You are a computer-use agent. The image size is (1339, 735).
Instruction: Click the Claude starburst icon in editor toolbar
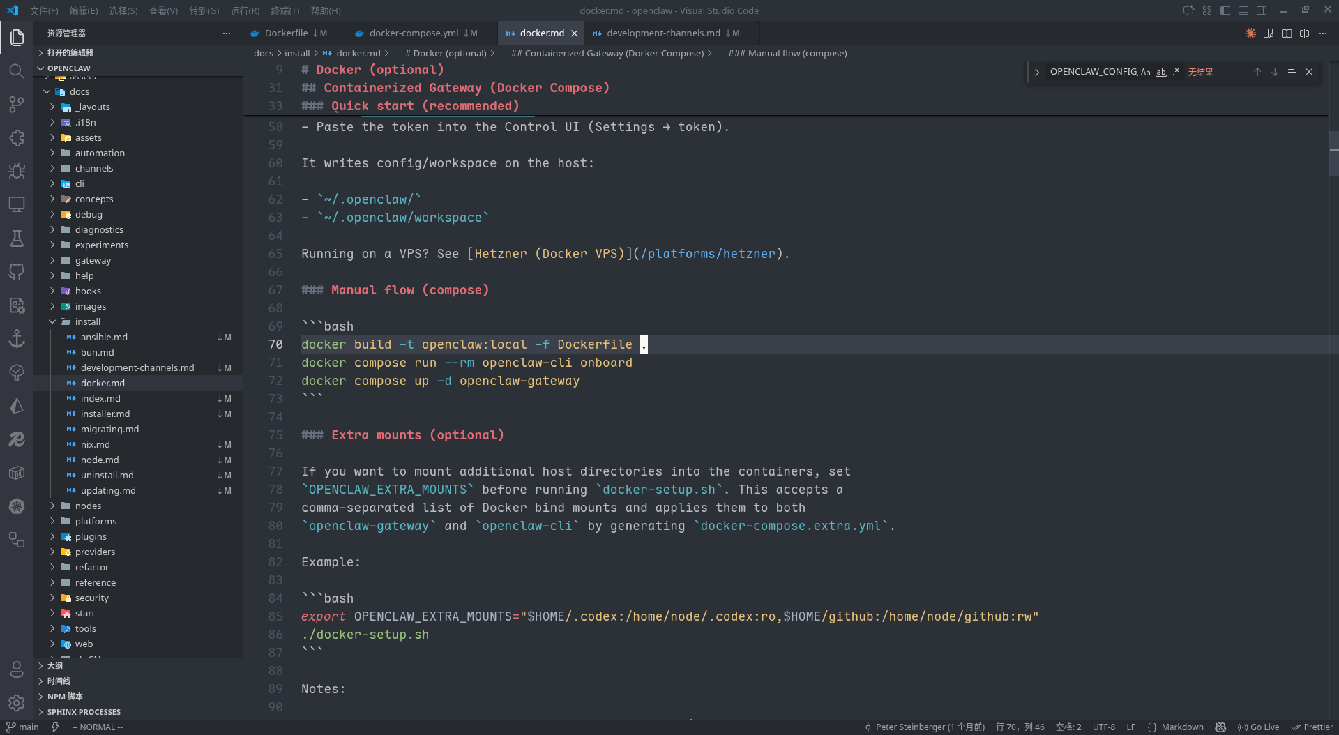coord(1250,33)
